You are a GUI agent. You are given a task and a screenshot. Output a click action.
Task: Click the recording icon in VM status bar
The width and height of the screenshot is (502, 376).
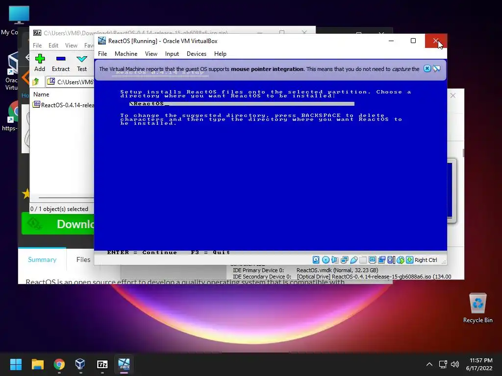pyautogui.click(x=381, y=260)
